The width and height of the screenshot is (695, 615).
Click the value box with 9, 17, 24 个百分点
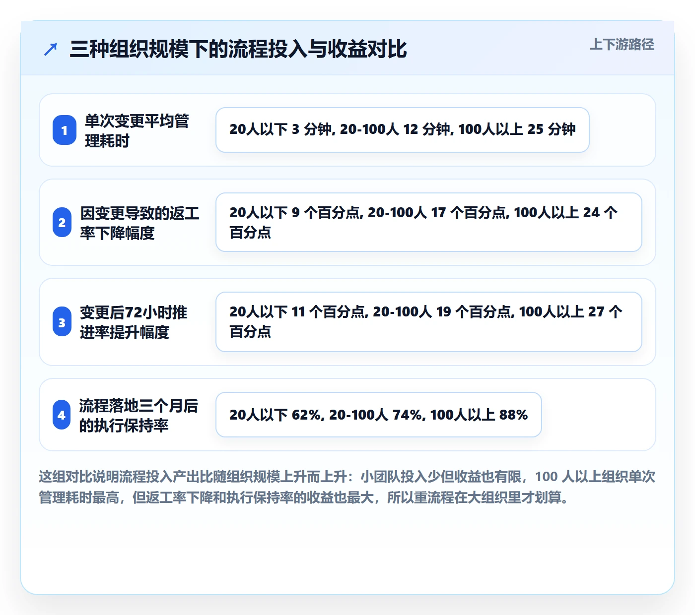429,222
